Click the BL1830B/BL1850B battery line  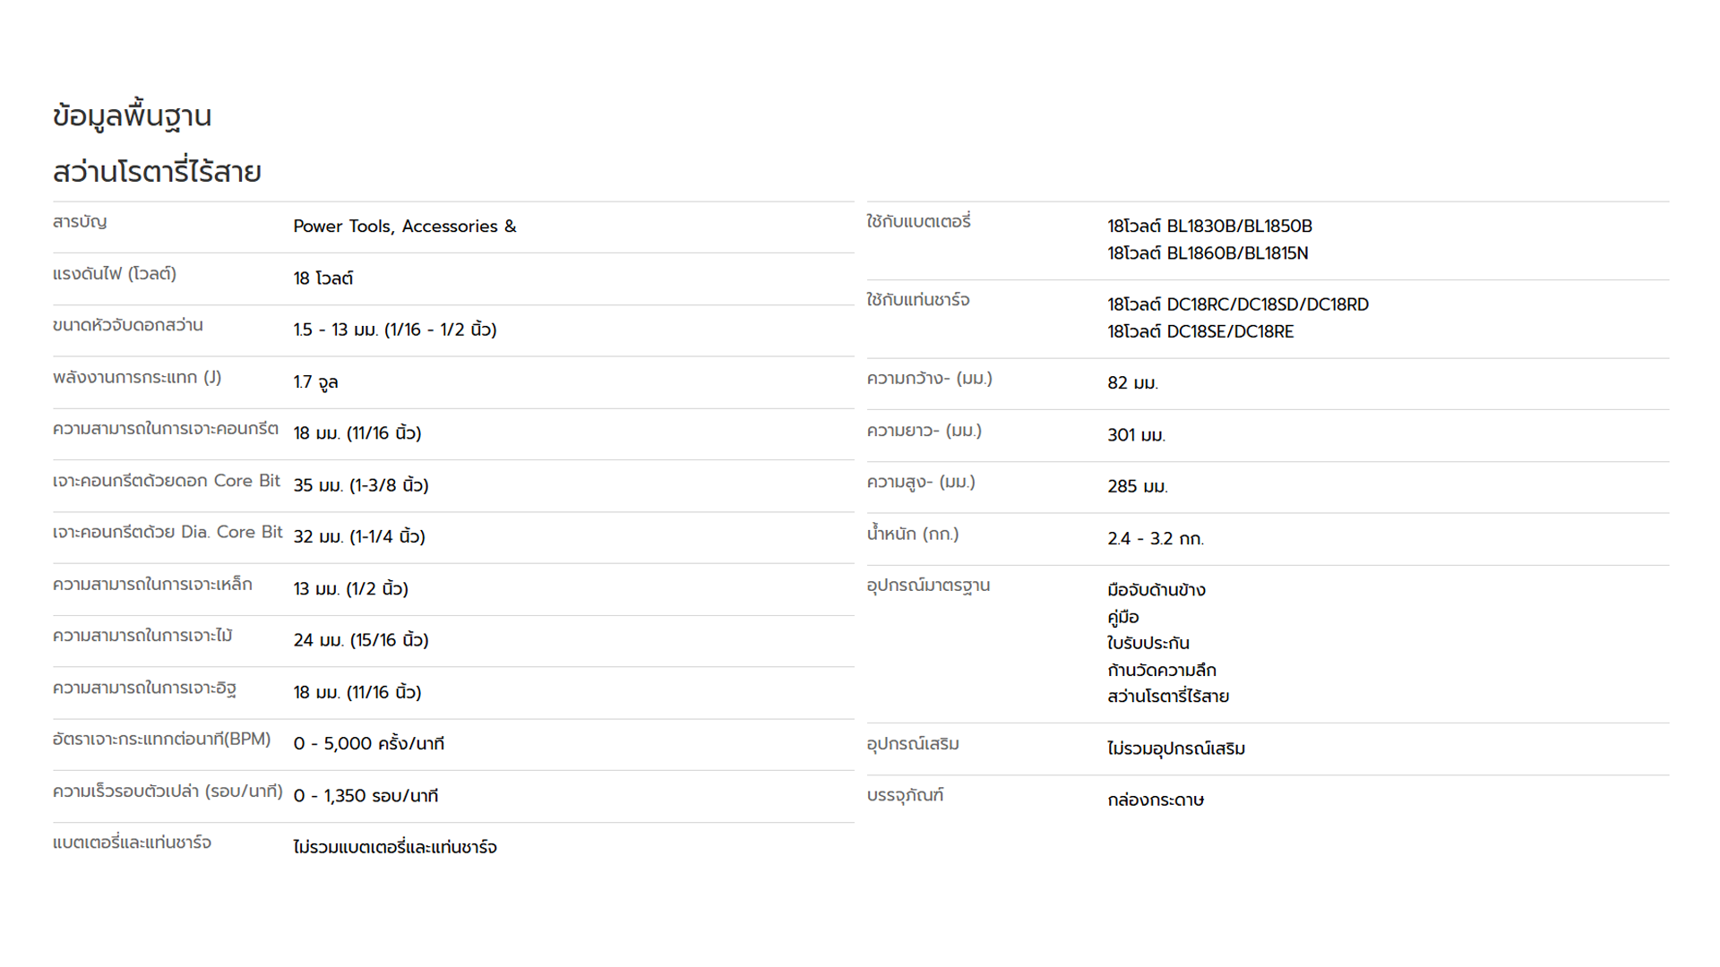[1209, 227]
